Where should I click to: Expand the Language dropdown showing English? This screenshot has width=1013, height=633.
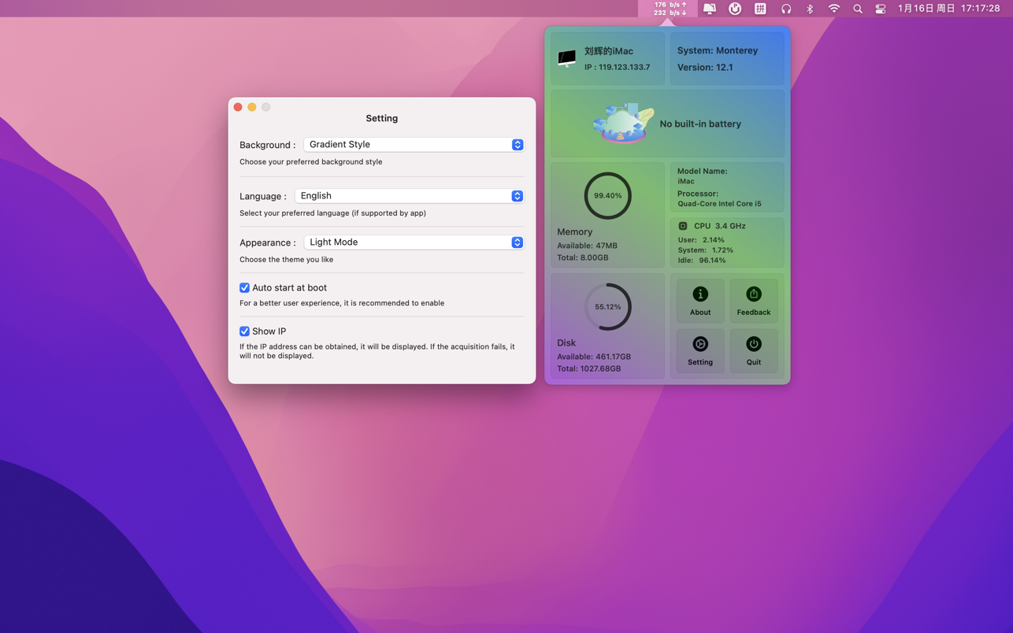(409, 196)
